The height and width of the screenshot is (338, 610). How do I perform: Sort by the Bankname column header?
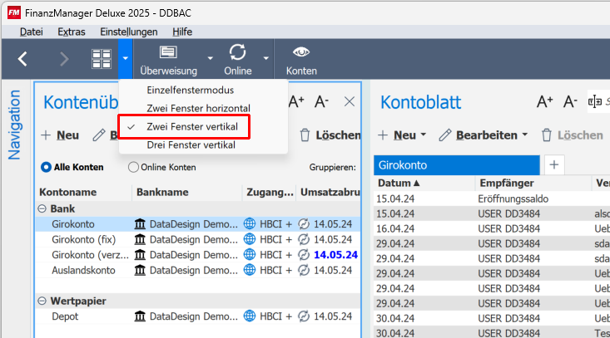click(162, 192)
